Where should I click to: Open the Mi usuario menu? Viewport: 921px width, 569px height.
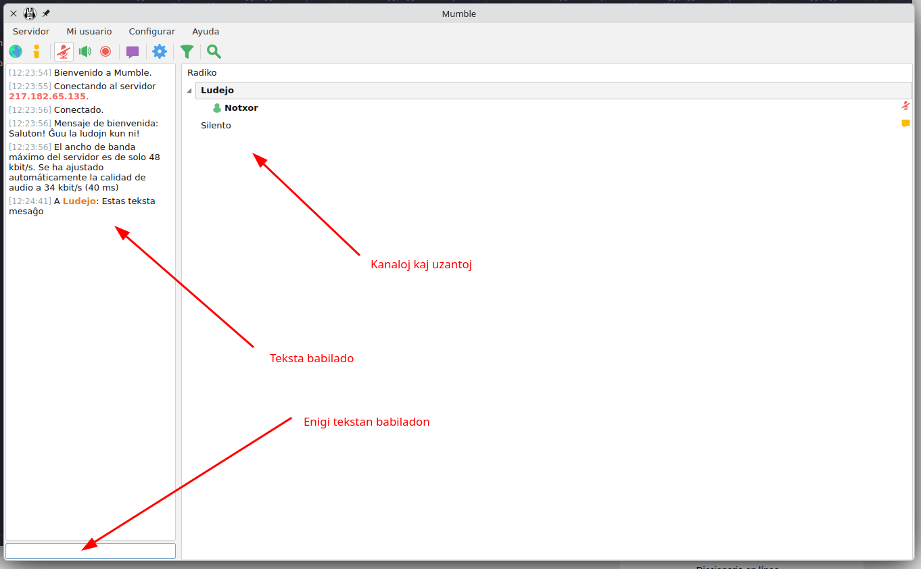click(89, 32)
